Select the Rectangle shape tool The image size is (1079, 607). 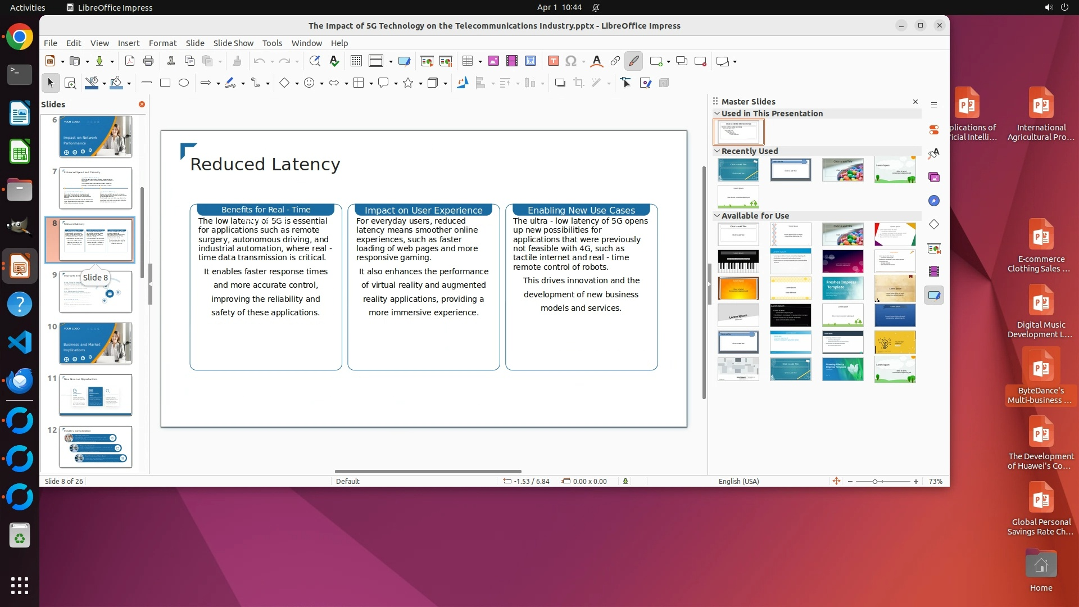click(165, 83)
